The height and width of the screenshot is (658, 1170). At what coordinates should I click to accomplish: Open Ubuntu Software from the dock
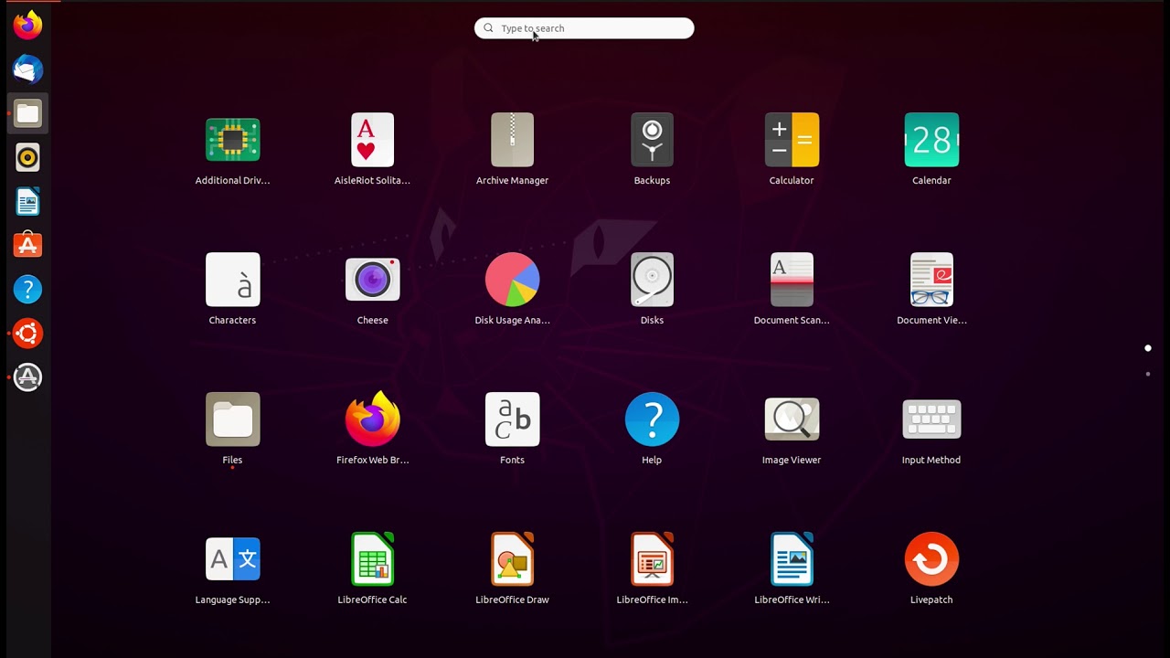27,245
